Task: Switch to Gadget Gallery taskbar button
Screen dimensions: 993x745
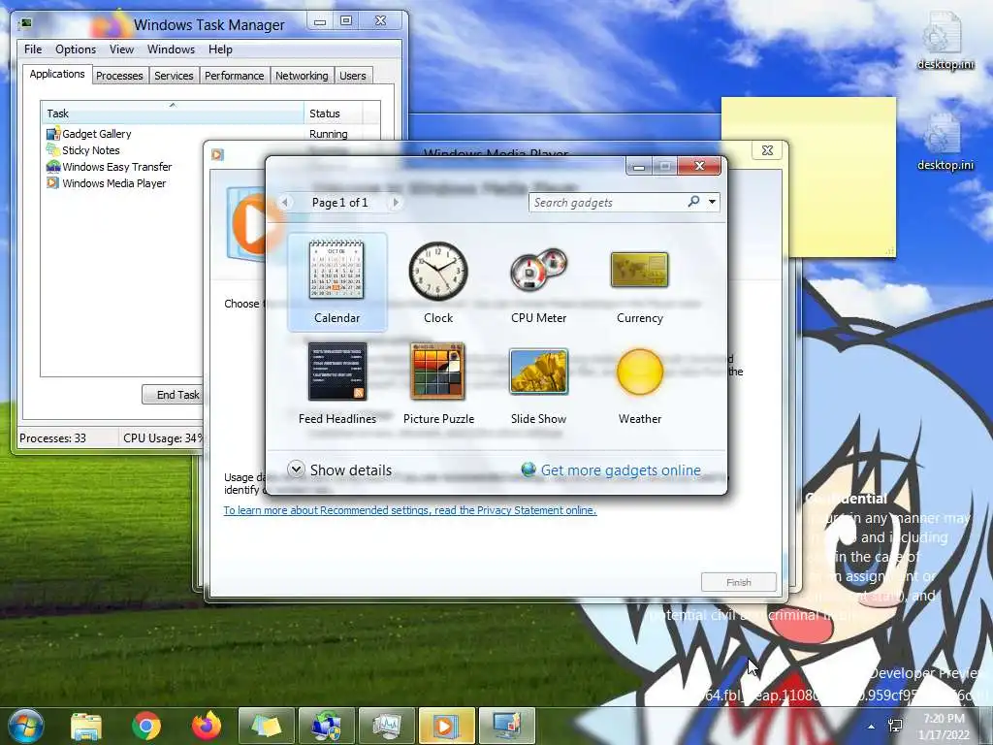Action: pyautogui.click(x=506, y=726)
